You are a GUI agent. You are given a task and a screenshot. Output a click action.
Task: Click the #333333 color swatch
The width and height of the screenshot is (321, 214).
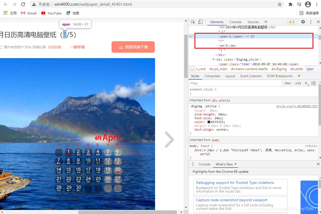click(x=209, y=122)
